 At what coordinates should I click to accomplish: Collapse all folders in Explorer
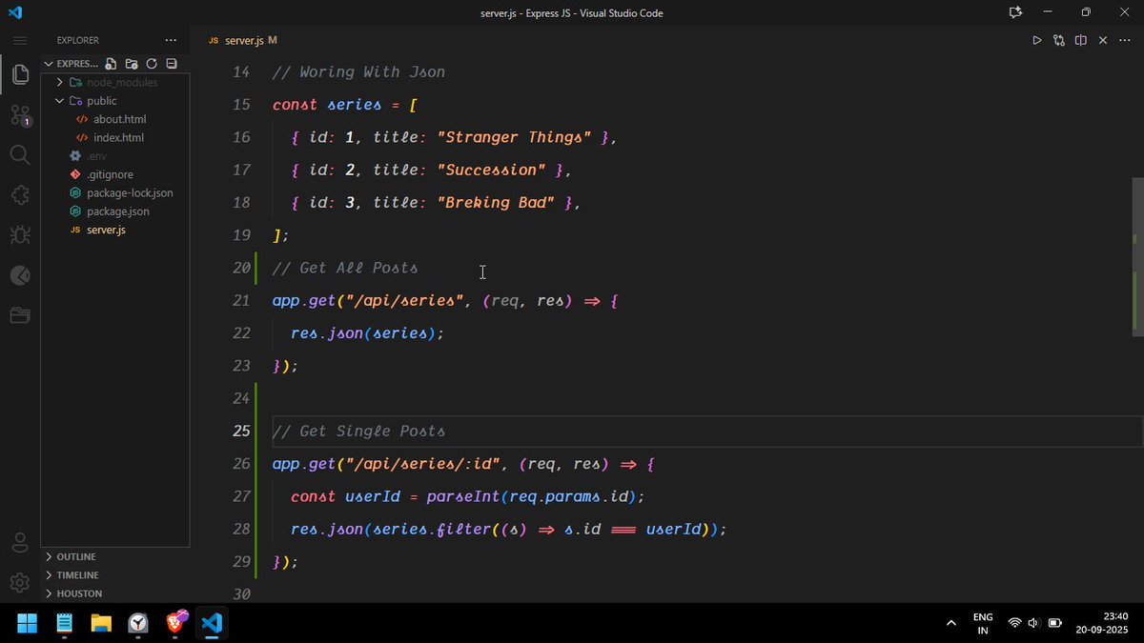[172, 64]
